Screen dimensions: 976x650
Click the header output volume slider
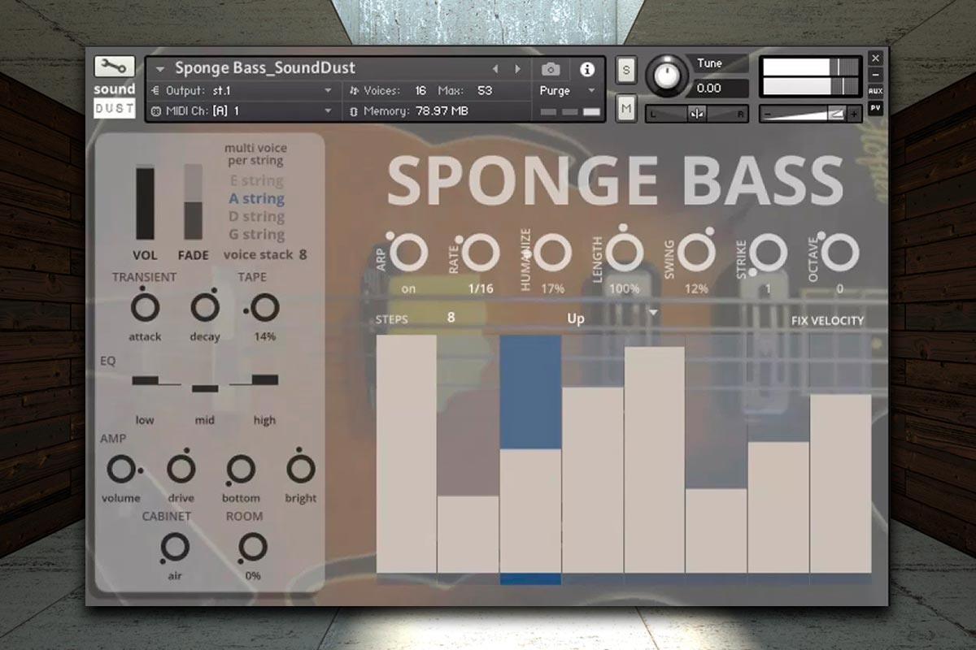[x=810, y=115]
